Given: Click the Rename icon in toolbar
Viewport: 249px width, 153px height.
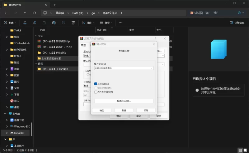Looking at the screenshot, I should (54, 23).
